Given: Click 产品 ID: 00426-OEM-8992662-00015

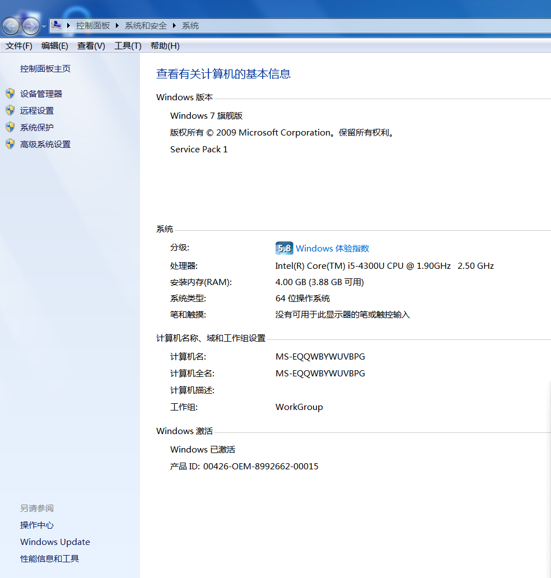Looking at the screenshot, I should coord(244,467).
